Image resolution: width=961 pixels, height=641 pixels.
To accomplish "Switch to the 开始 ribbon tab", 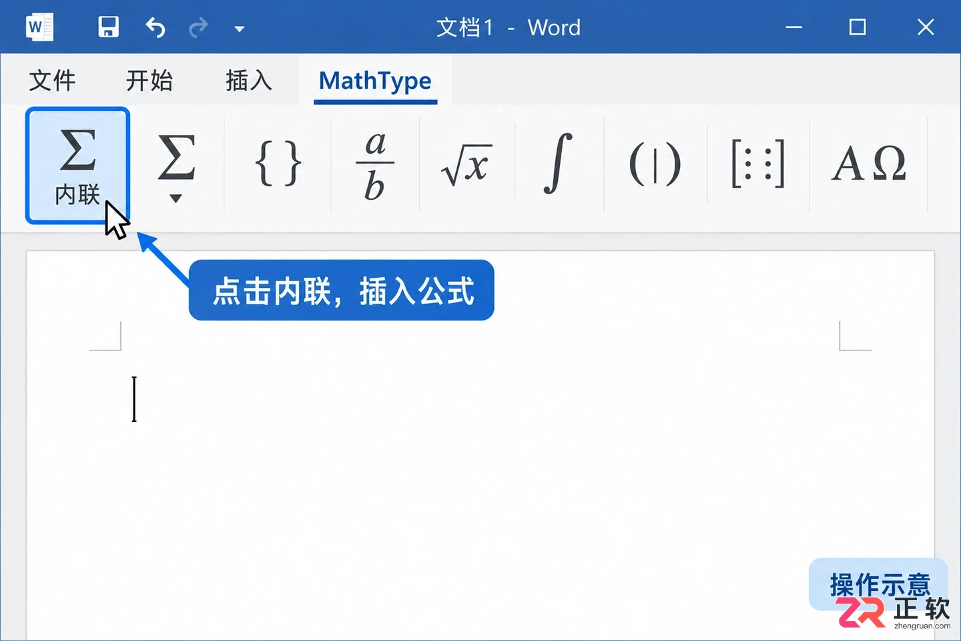I will (x=149, y=80).
